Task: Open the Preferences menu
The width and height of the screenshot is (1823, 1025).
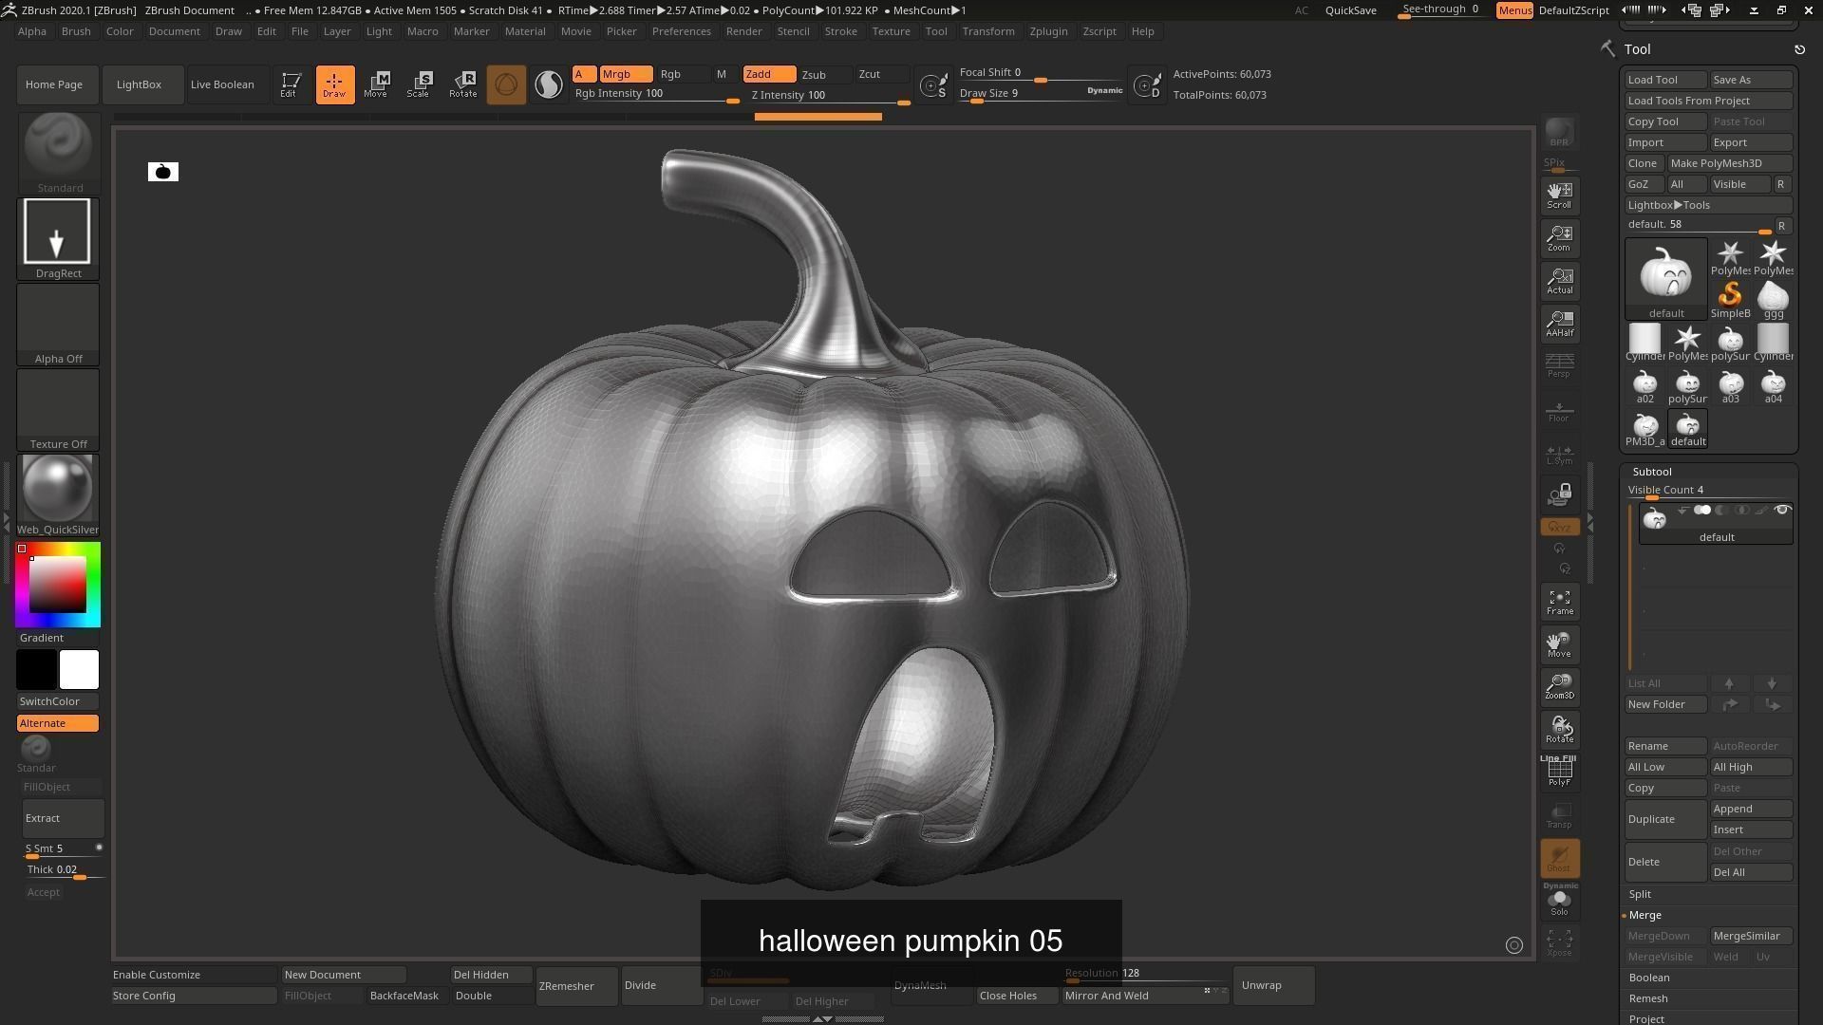Action: click(x=681, y=31)
